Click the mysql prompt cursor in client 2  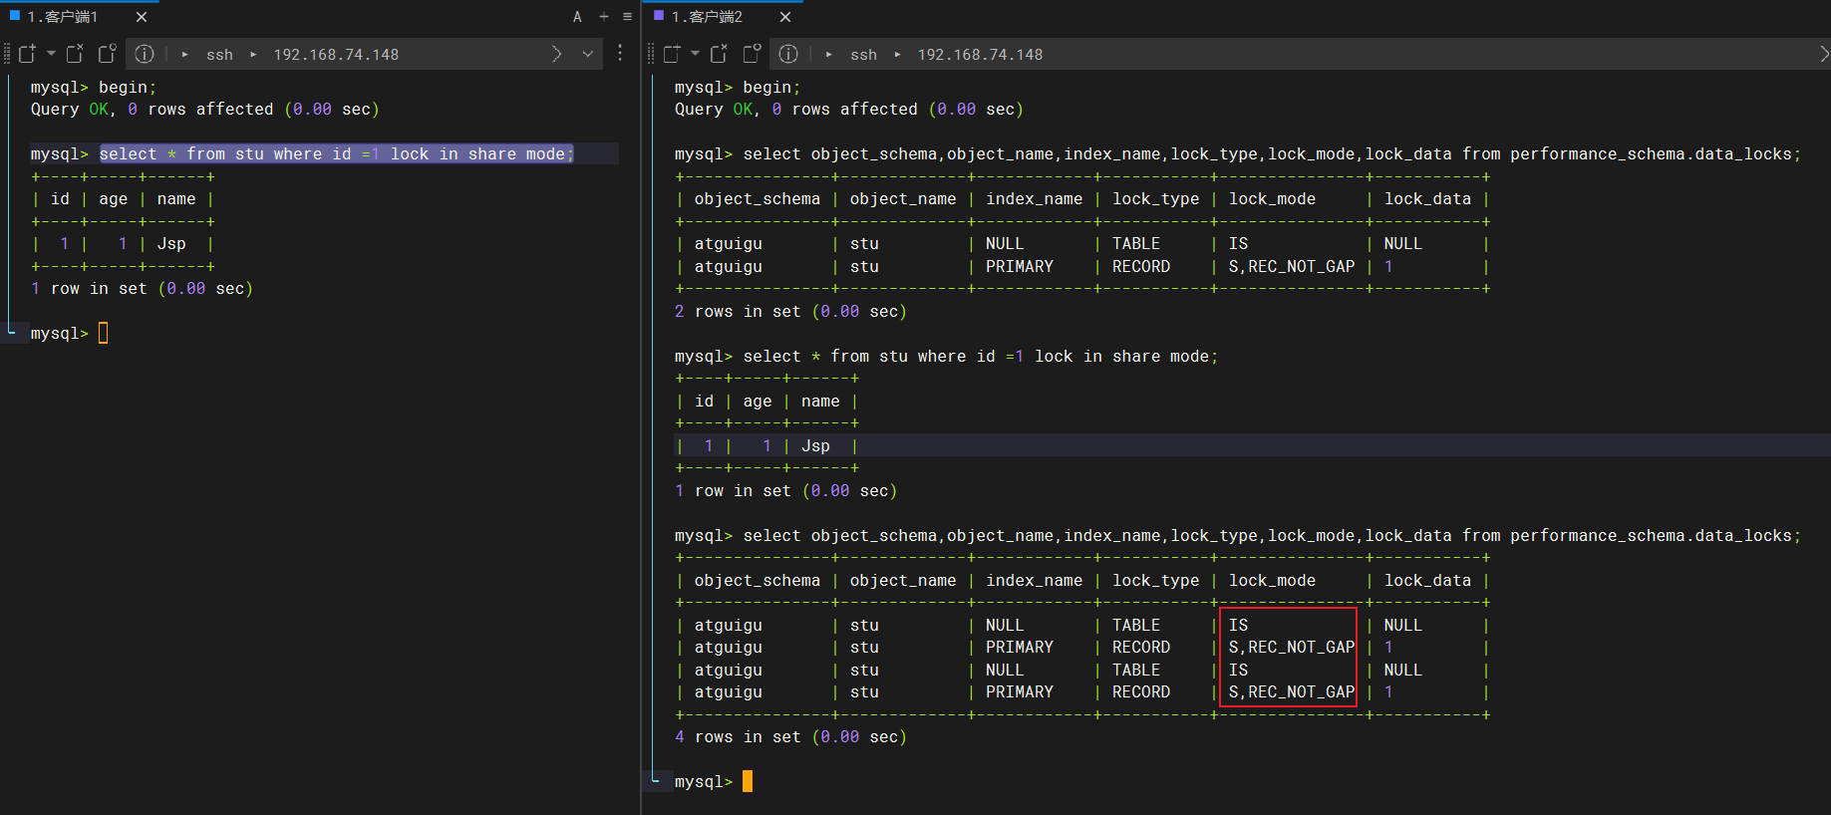point(748,781)
